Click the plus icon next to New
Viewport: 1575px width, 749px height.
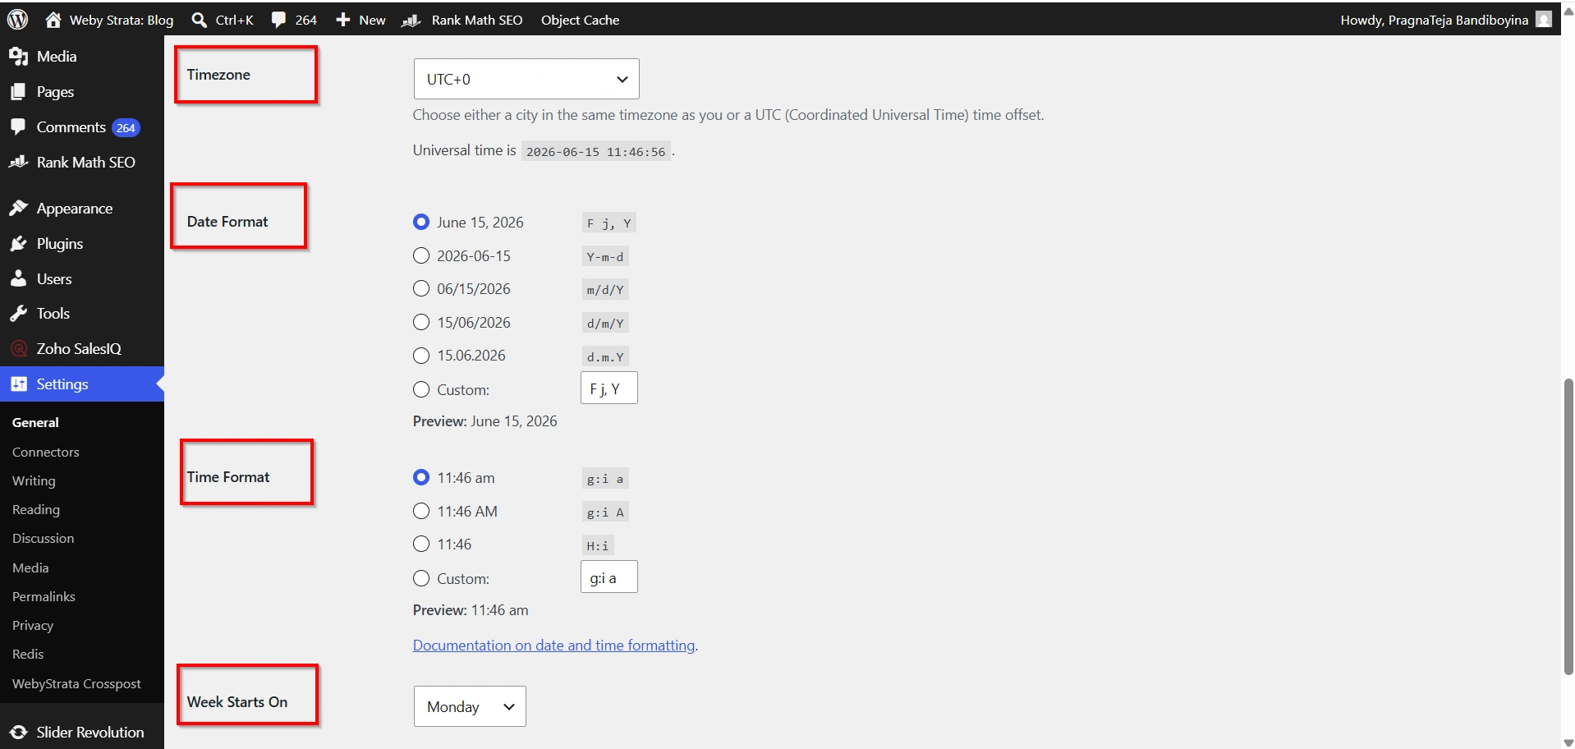(343, 20)
